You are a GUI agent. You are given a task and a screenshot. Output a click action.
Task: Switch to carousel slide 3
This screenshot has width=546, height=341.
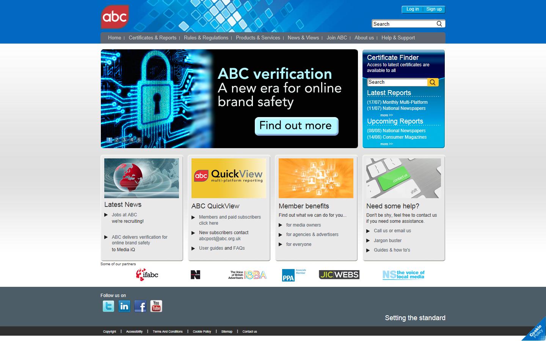(124, 140)
